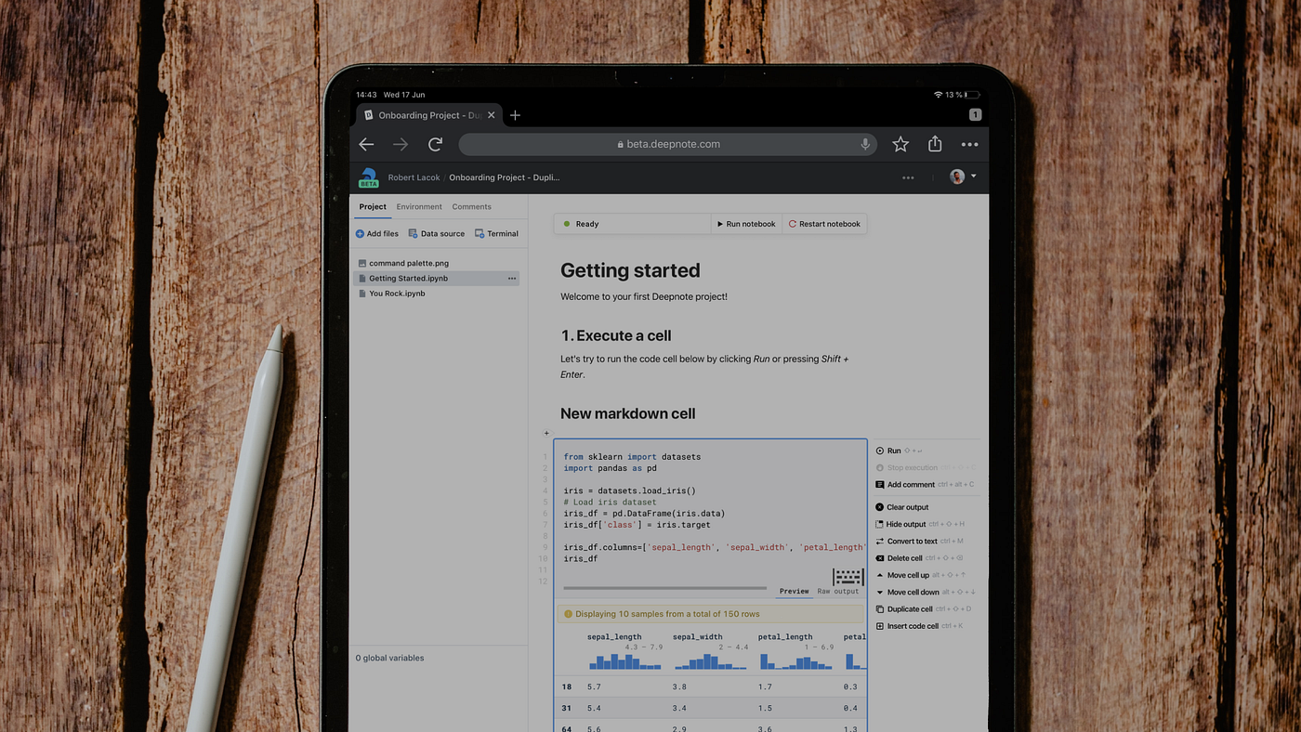
Task: Toggle Hide output for the cell
Action: pyautogui.click(x=880, y=524)
